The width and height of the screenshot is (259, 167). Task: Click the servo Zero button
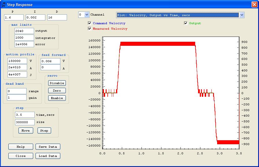pos(57,91)
